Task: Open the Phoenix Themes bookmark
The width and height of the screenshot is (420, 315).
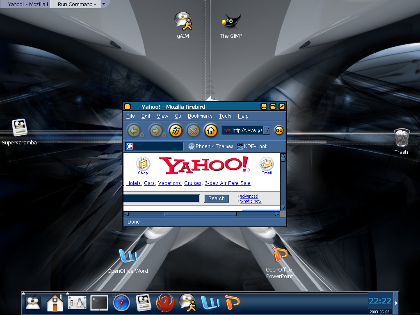Action: [x=211, y=146]
